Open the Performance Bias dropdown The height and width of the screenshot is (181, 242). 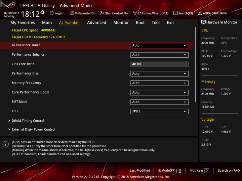click(159, 74)
